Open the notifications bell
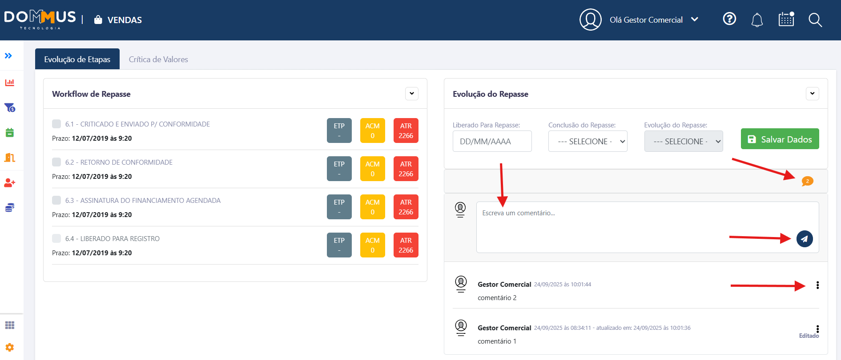Viewport: 841px width, 360px height. (757, 20)
